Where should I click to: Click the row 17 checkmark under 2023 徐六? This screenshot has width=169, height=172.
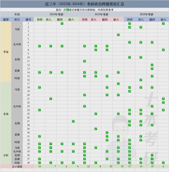118,84
